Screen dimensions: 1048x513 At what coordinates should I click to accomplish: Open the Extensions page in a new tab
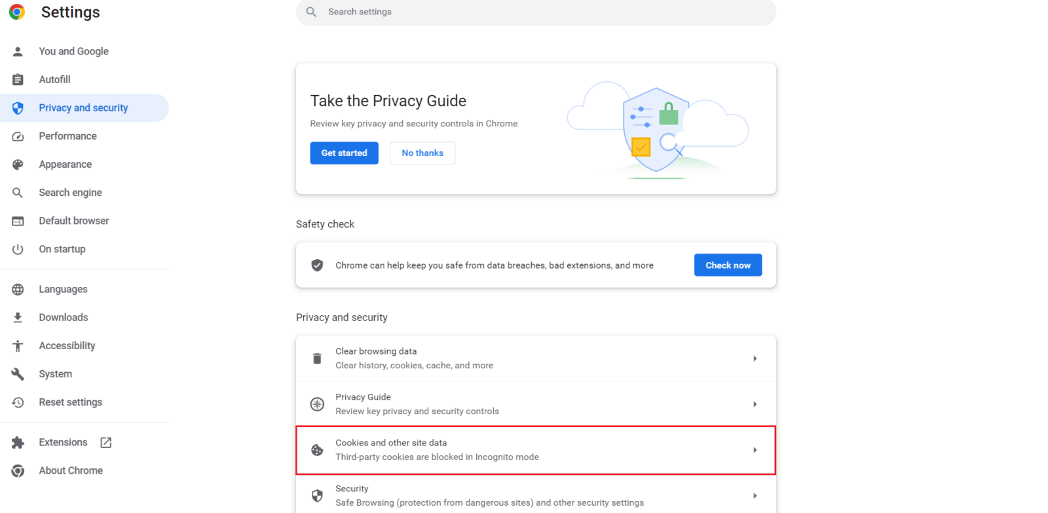click(x=105, y=442)
